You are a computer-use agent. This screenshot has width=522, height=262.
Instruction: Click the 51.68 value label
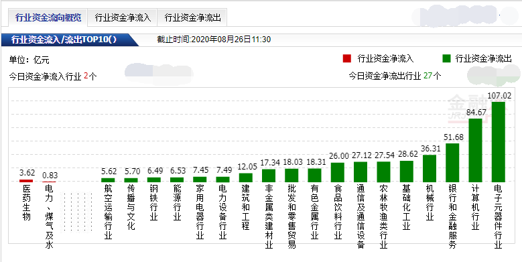[x=453, y=137]
